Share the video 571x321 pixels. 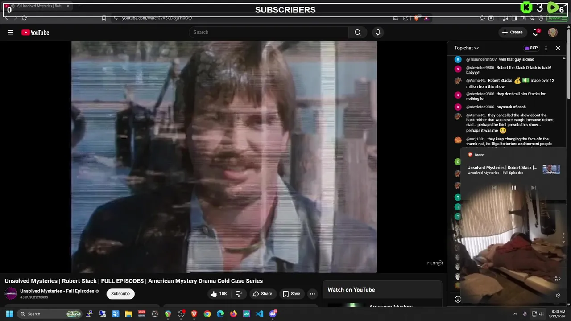pos(262,294)
